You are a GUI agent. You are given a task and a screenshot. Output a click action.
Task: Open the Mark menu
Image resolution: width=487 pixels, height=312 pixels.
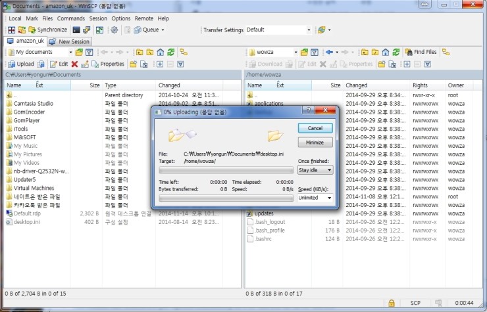point(32,18)
